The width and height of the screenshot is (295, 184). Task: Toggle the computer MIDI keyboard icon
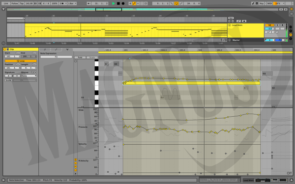(257, 3)
